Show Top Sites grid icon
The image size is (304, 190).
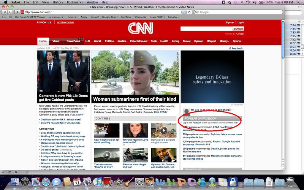pyautogui.click(x=11, y=17)
